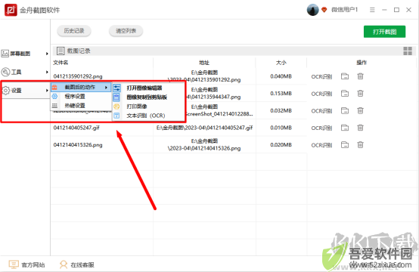Select 文本识别 (OCR) menu entry
This screenshot has height=272, width=419.
coord(146,116)
